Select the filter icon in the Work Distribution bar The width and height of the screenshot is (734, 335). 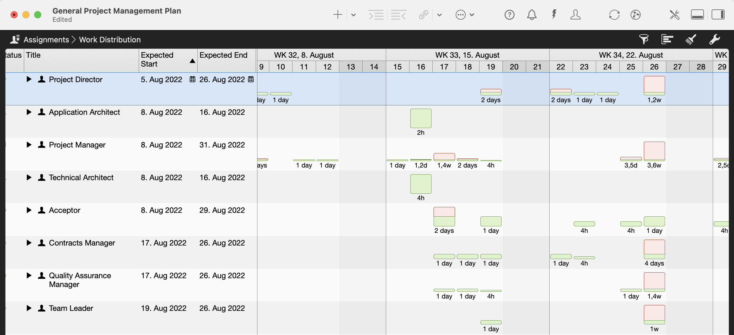click(x=644, y=39)
